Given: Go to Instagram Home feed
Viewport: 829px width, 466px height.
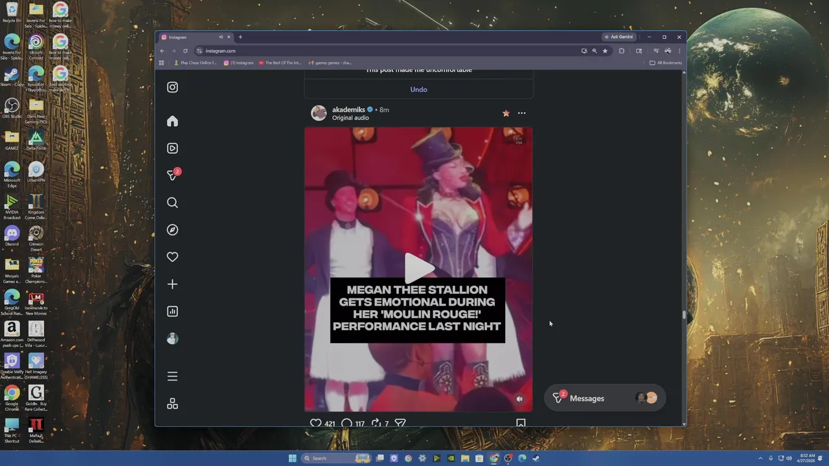Looking at the screenshot, I should click(172, 121).
